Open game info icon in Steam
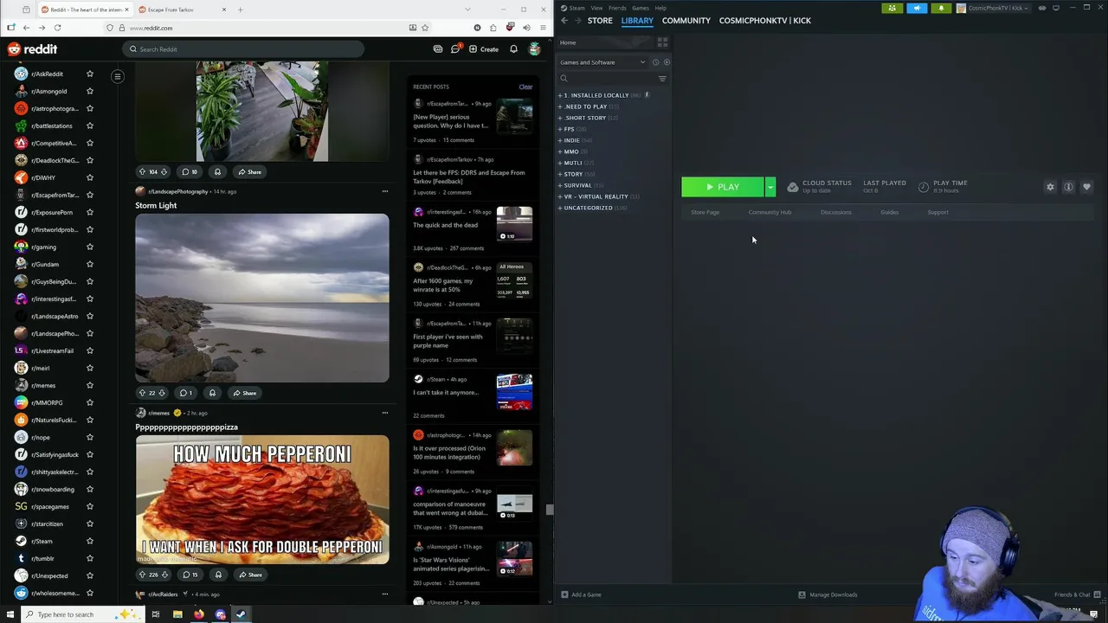 click(1068, 187)
